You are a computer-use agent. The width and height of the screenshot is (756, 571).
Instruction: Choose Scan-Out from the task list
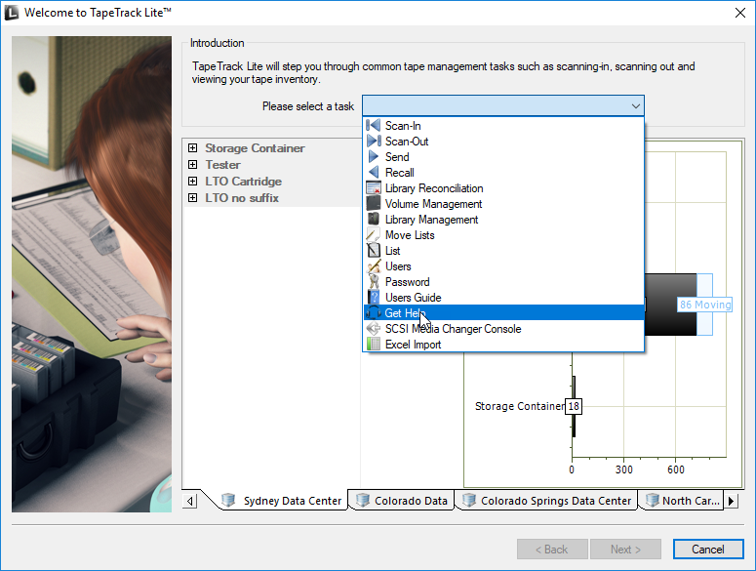tap(503, 141)
